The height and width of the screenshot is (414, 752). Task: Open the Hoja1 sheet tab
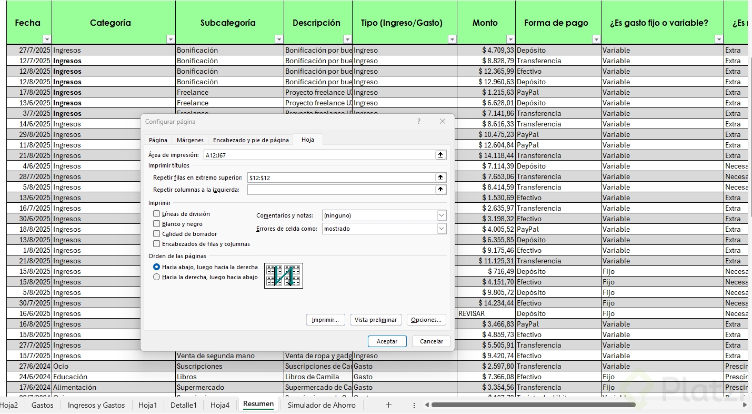(148, 405)
